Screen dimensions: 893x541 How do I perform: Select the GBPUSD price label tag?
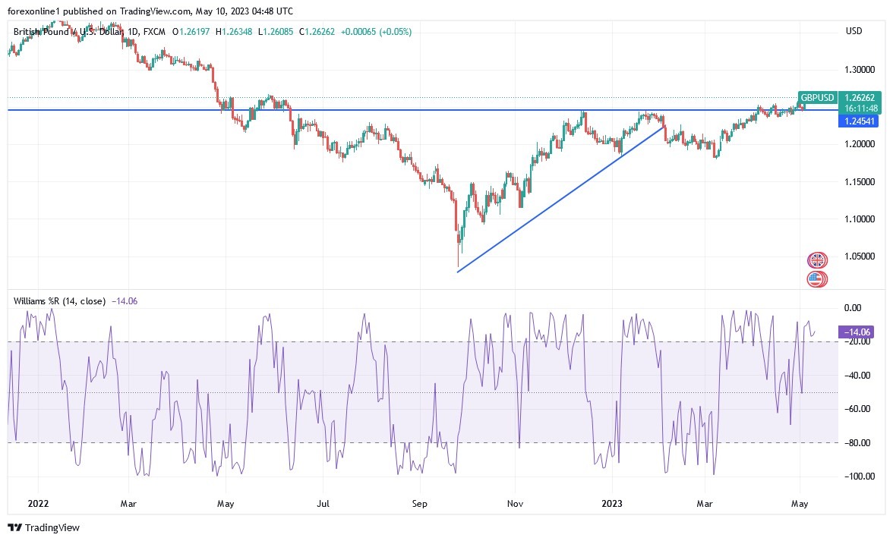coord(817,98)
